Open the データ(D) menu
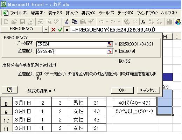This screenshot has height=140, width=182. [125, 13]
